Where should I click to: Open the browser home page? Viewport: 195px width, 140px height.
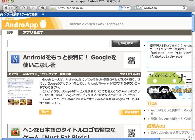(43, 8)
